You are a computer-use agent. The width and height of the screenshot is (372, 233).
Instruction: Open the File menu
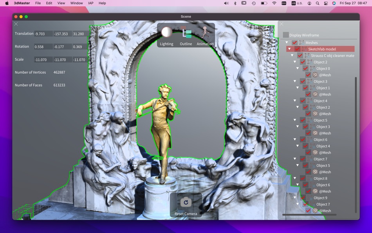[x=38, y=3]
